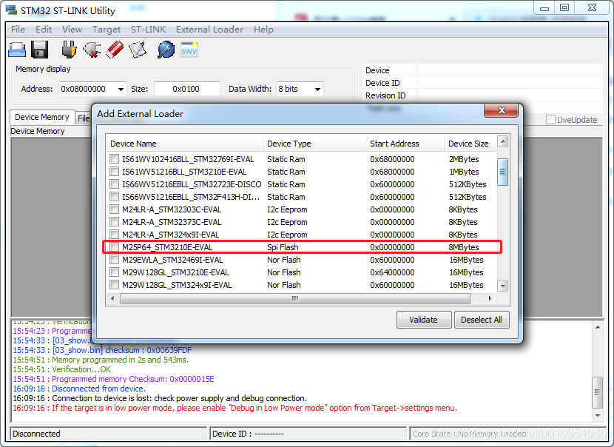The height and width of the screenshot is (447, 614).
Task: Check the IS61WV102416BLL_STM32769I-EVAL loader
Action: tap(114, 159)
